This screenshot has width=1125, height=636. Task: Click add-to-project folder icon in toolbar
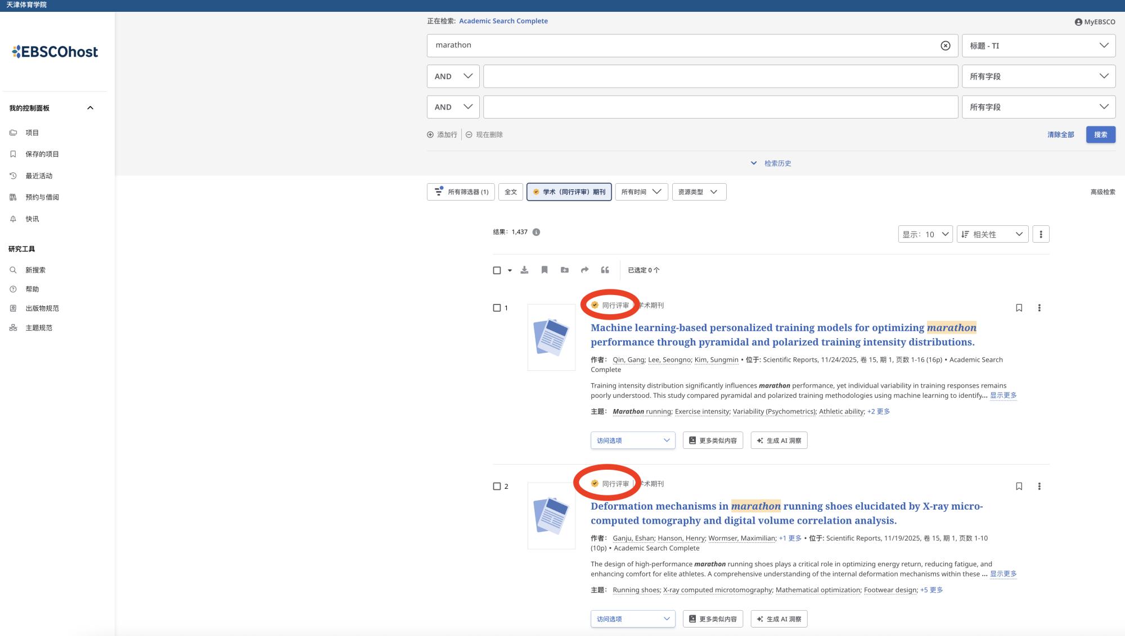pos(564,270)
